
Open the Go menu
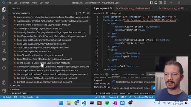[41, 3]
